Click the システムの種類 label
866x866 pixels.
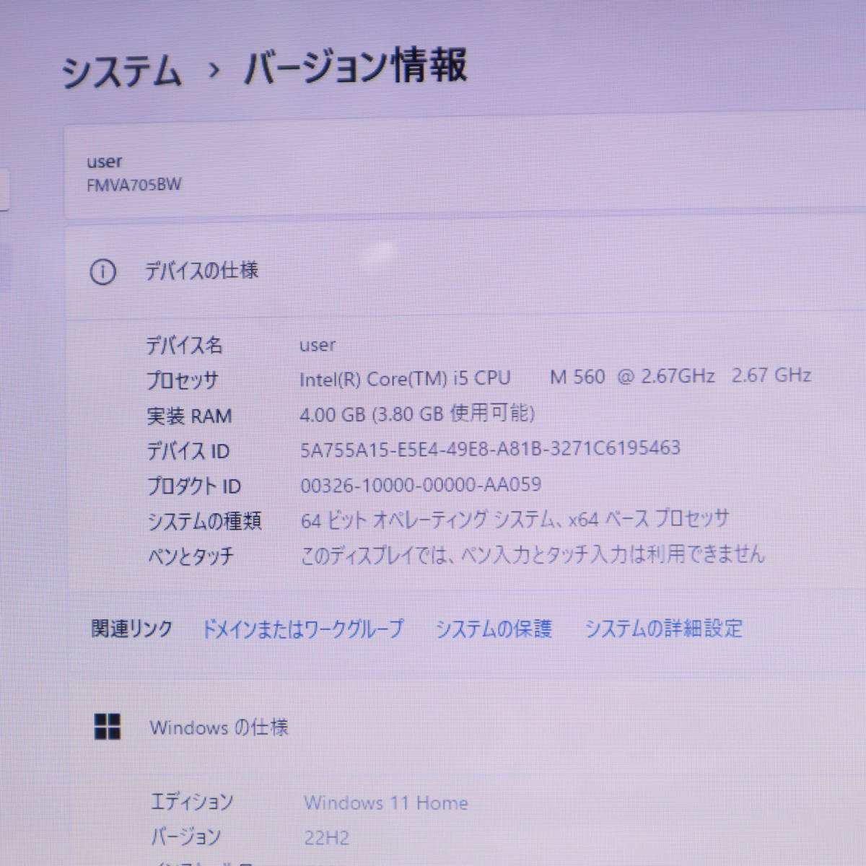(204, 520)
